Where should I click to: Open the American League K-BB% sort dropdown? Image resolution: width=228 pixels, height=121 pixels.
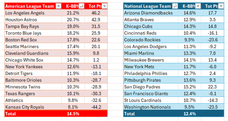click(x=82, y=6)
